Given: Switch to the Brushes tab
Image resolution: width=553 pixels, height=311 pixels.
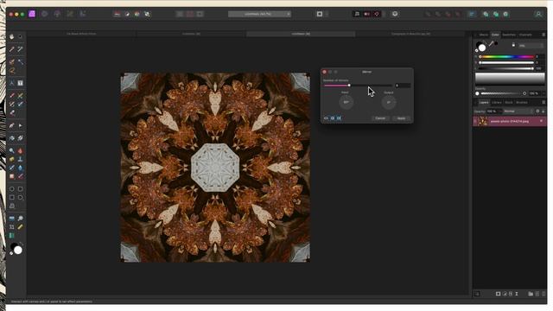Looking at the screenshot, I should coord(522,103).
